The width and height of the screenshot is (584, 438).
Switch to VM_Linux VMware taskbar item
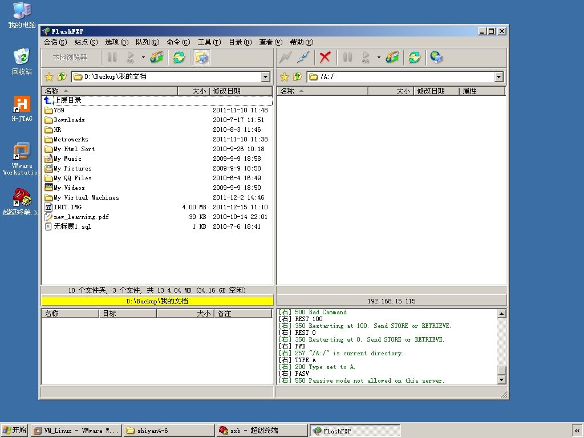pos(76,431)
